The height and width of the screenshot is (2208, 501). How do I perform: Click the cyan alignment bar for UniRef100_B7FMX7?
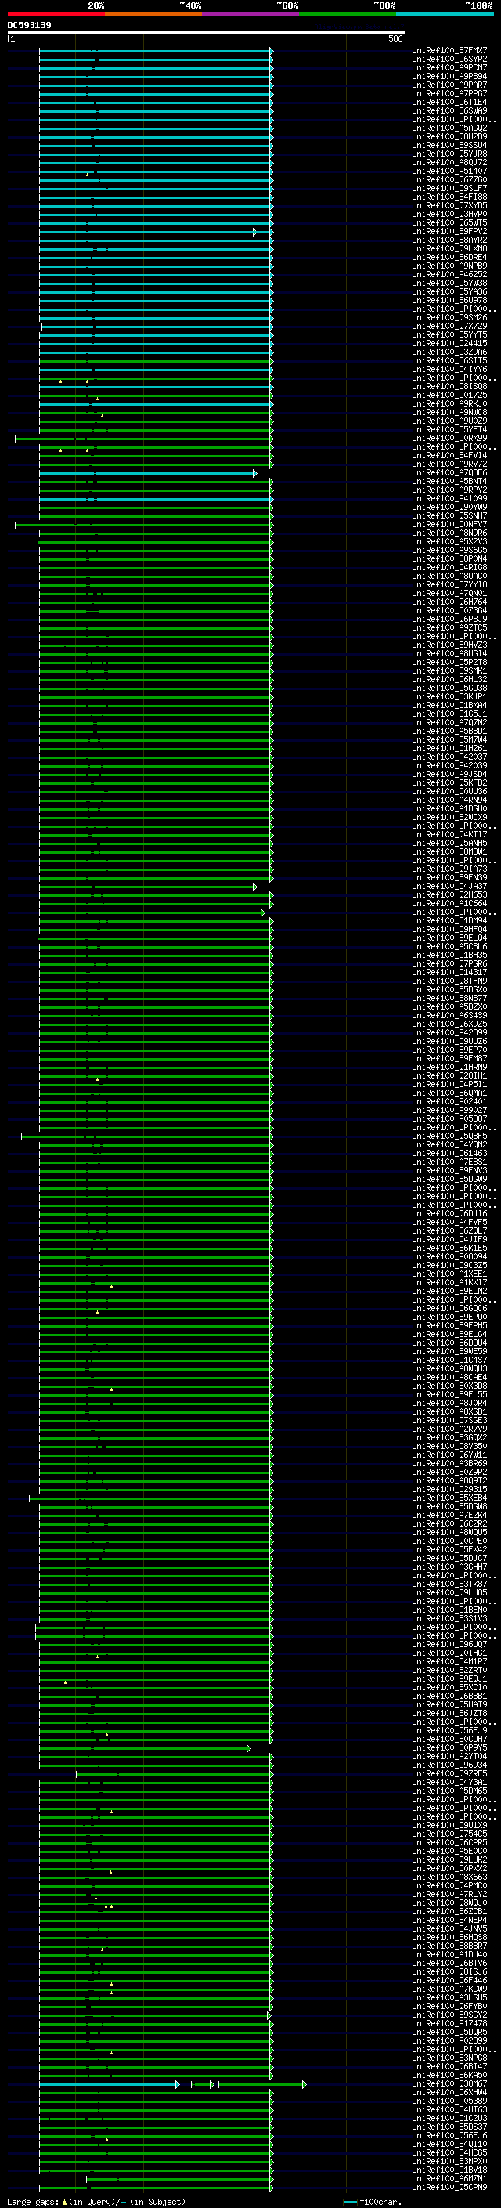[155, 51]
